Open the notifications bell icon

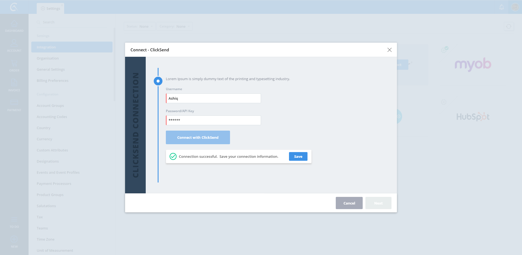(502, 7)
